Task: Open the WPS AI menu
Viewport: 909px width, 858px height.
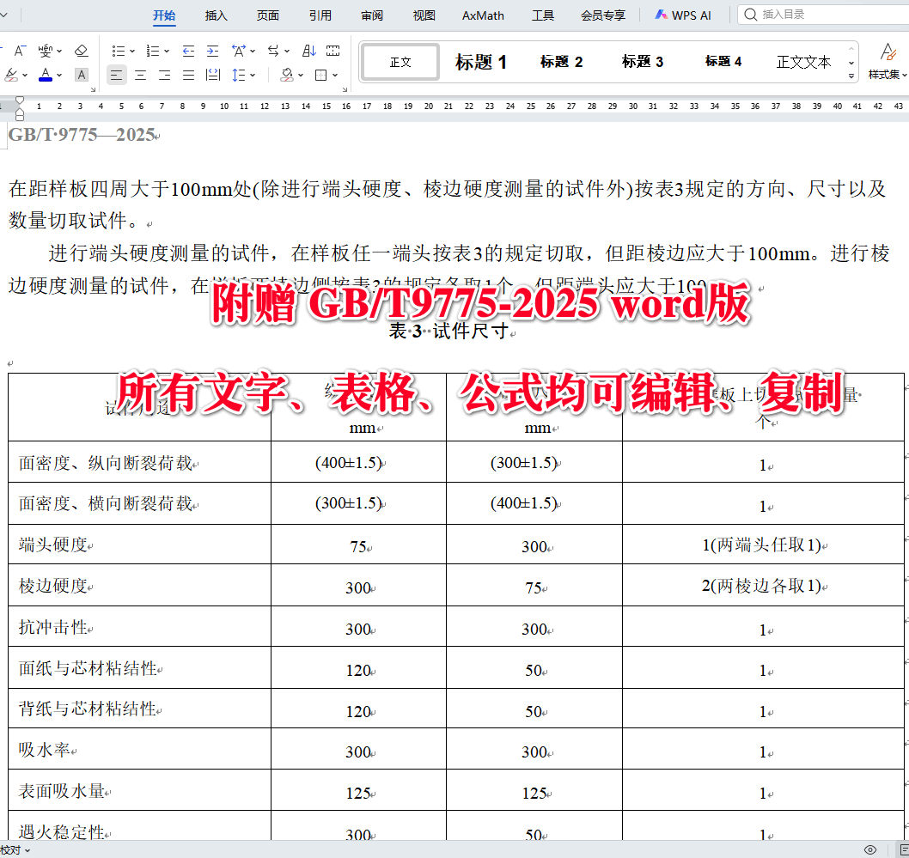Action: coord(683,15)
